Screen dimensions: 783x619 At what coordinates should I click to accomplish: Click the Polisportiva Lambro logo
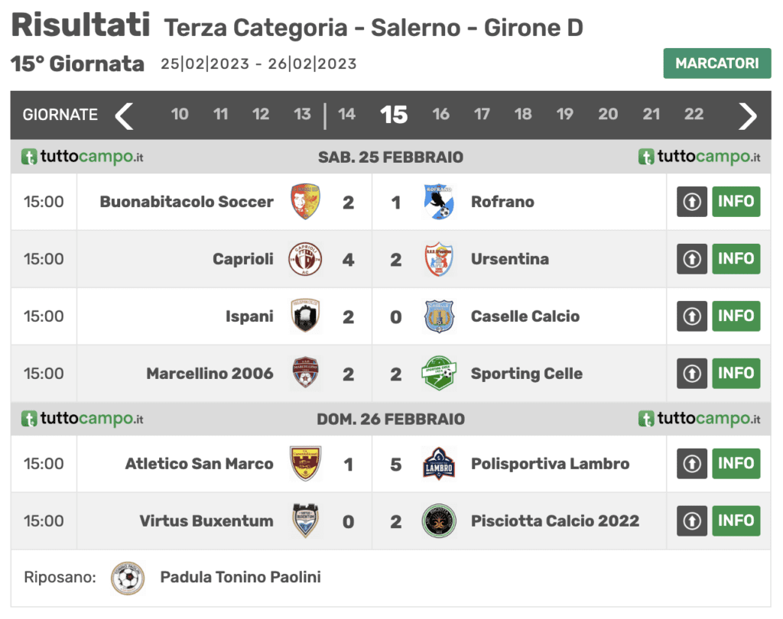pyautogui.click(x=439, y=464)
